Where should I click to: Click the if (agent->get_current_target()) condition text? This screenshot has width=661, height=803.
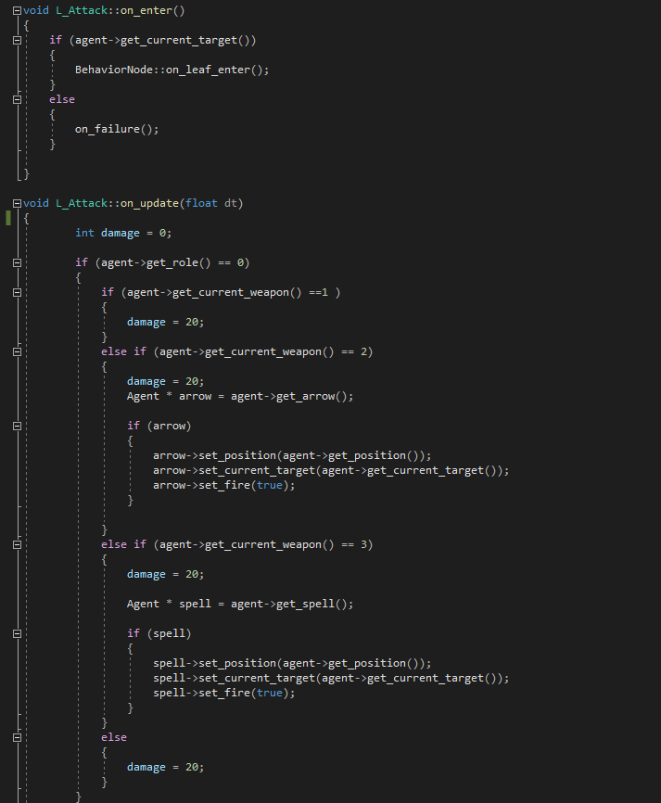[x=153, y=40]
